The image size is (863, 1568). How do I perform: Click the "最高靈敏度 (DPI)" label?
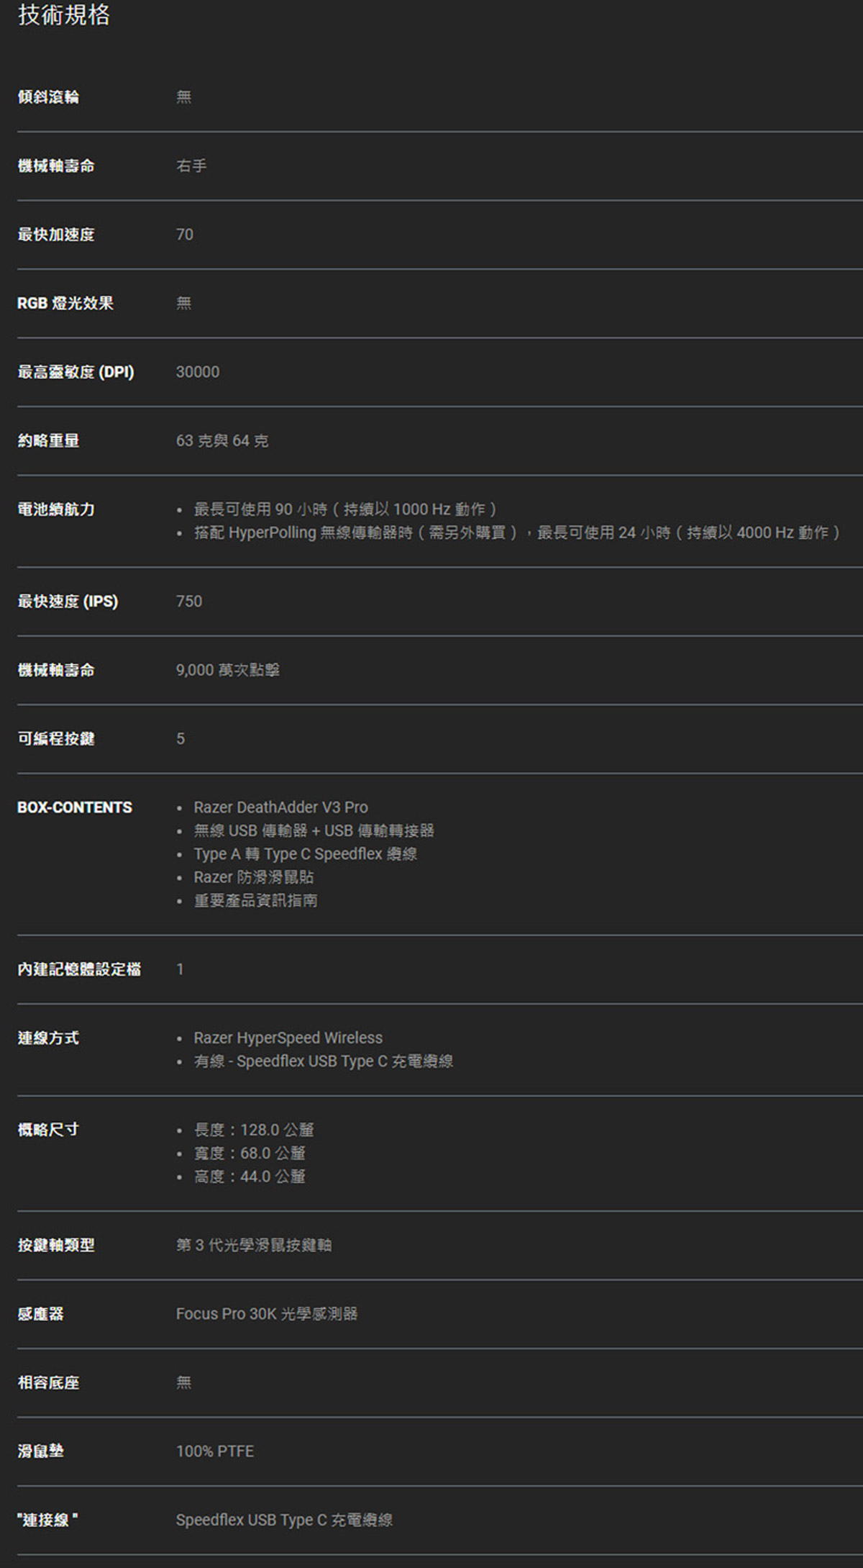pos(76,372)
